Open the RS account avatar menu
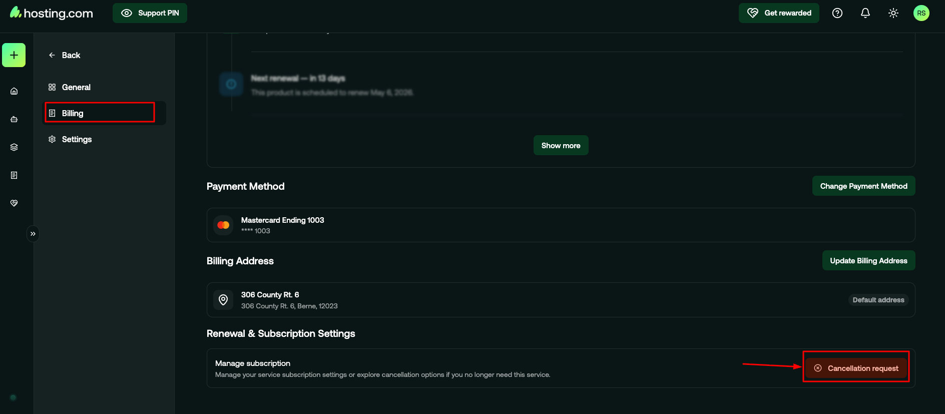This screenshot has height=414, width=945. tap(921, 13)
